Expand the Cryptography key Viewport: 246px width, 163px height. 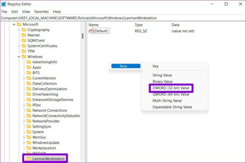click(x=19, y=30)
